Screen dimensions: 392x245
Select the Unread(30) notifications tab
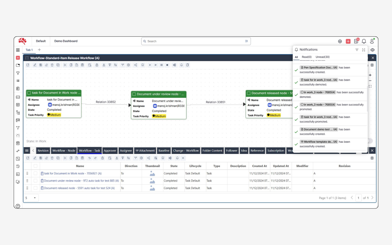coord(322,57)
